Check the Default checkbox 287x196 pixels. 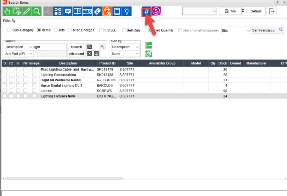pos(248,11)
